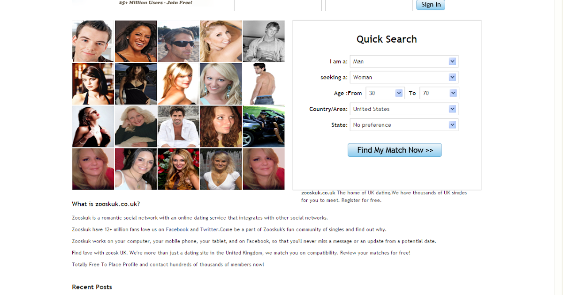Click the Sign In button

coord(431,5)
